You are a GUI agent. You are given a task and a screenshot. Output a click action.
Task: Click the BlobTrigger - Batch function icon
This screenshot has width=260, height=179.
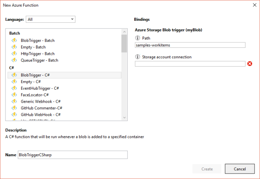coord(14,40)
